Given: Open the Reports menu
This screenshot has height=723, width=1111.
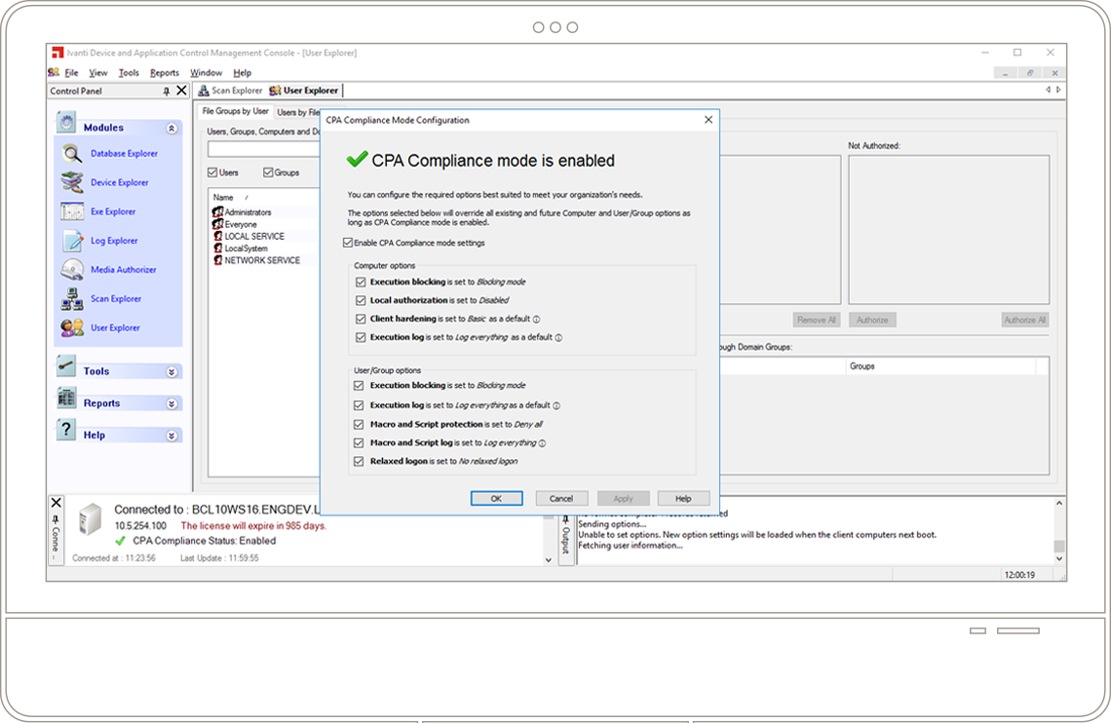Looking at the screenshot, I should tap(165, 72).
